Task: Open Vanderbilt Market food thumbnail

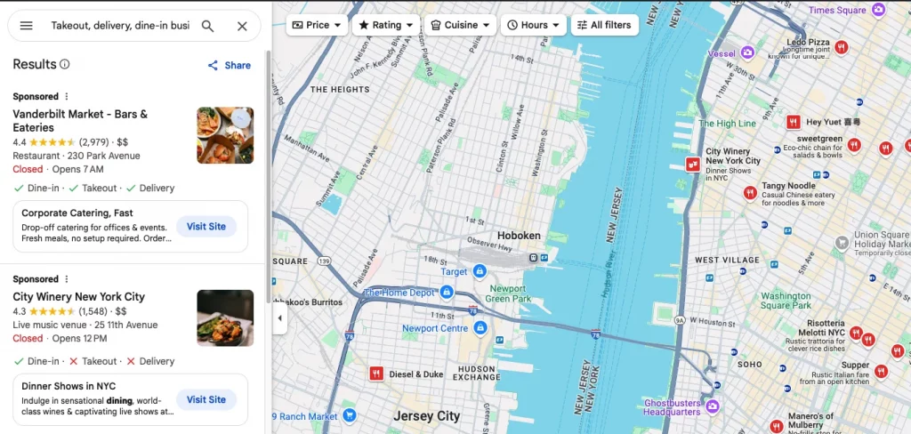Action: coord(225,135)
